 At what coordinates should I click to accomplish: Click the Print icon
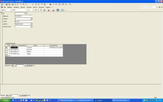pos(12,4)
